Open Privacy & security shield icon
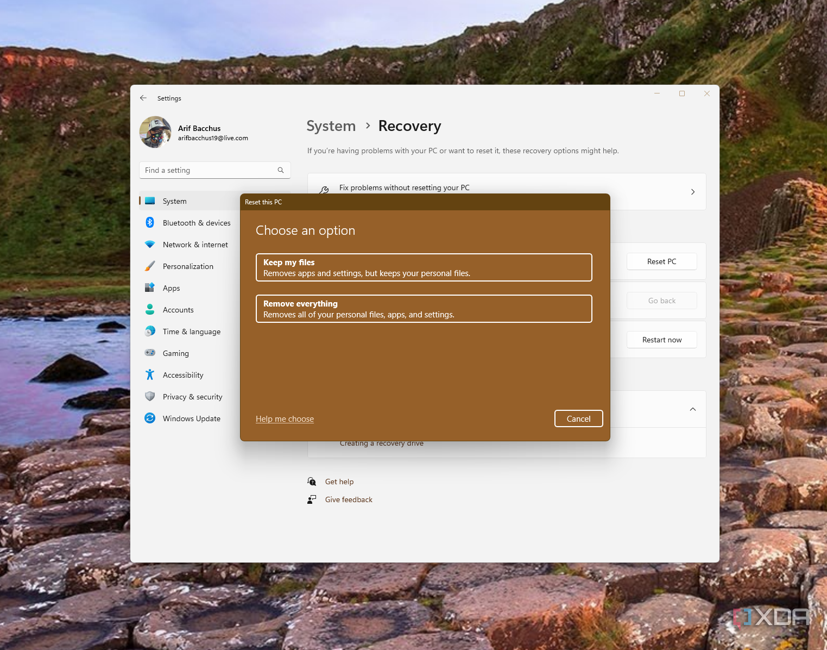Viewport: 827px width, 650px height. (x=149, y=396)
